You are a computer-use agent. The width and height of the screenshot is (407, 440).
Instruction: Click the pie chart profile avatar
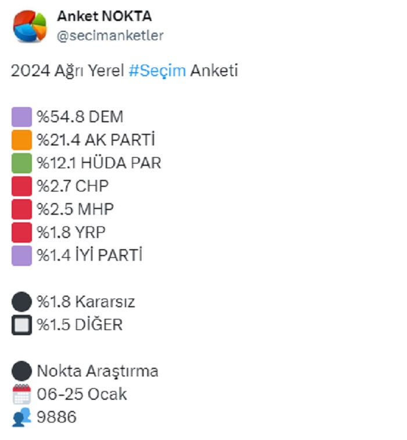pyautogui.click(x=30, y=26)
